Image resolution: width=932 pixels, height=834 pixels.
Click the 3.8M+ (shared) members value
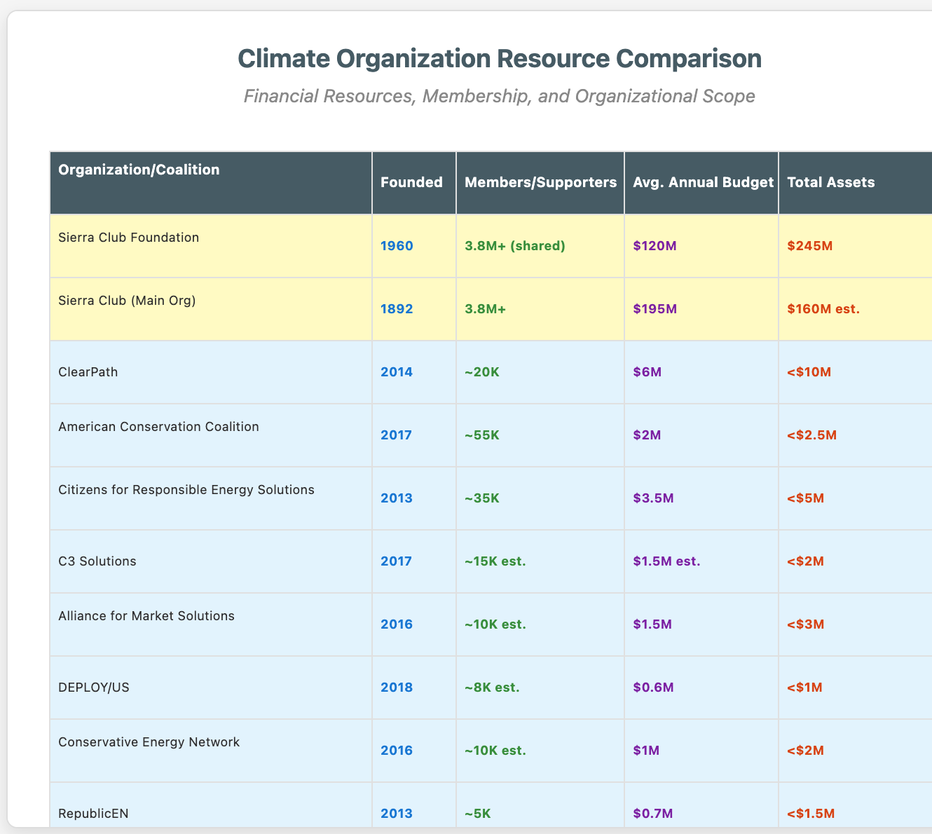click(x=515, y=246)
